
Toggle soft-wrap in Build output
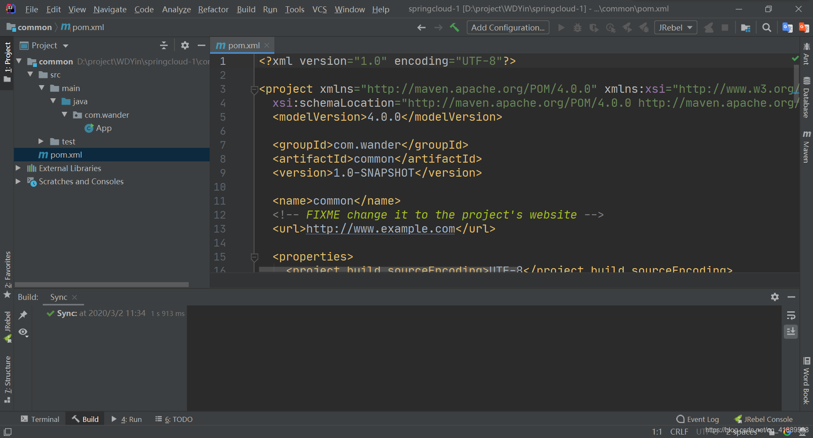point(791,316)
